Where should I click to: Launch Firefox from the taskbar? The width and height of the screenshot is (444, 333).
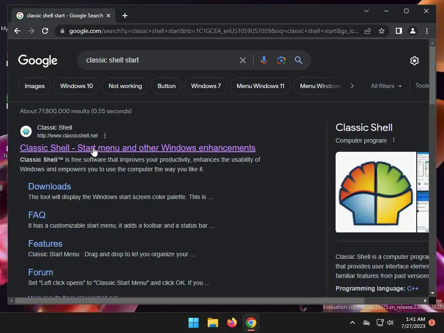tap(232, 323)
